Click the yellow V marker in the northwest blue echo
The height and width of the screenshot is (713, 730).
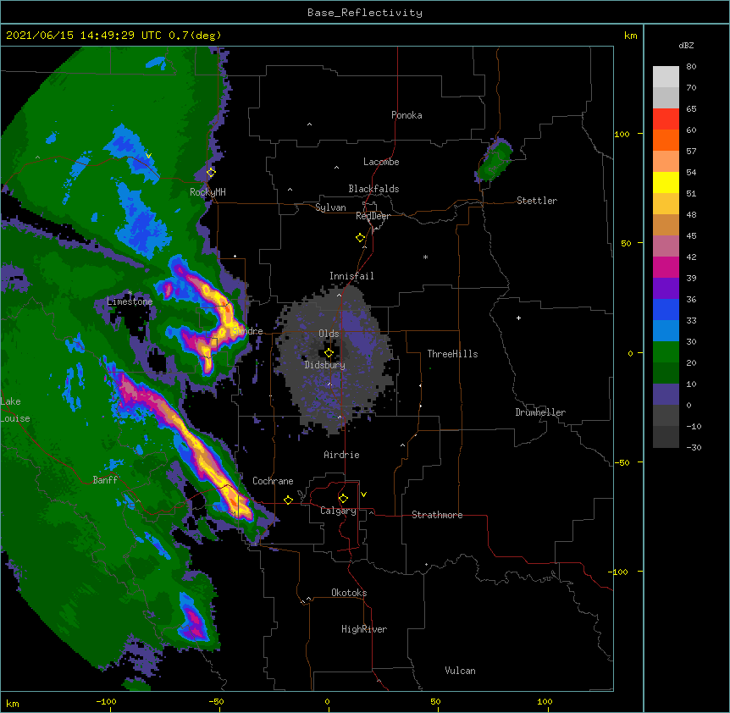point(148,156)
